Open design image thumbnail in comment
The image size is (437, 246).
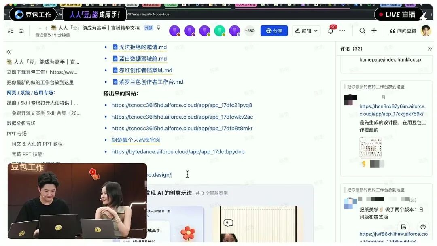coord(370,147)
